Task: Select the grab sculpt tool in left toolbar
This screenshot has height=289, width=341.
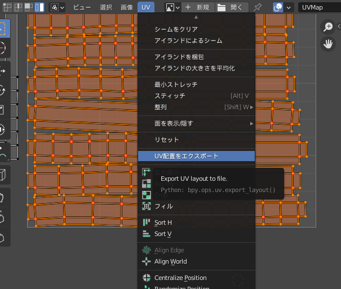Action: (x=4, y=198)
